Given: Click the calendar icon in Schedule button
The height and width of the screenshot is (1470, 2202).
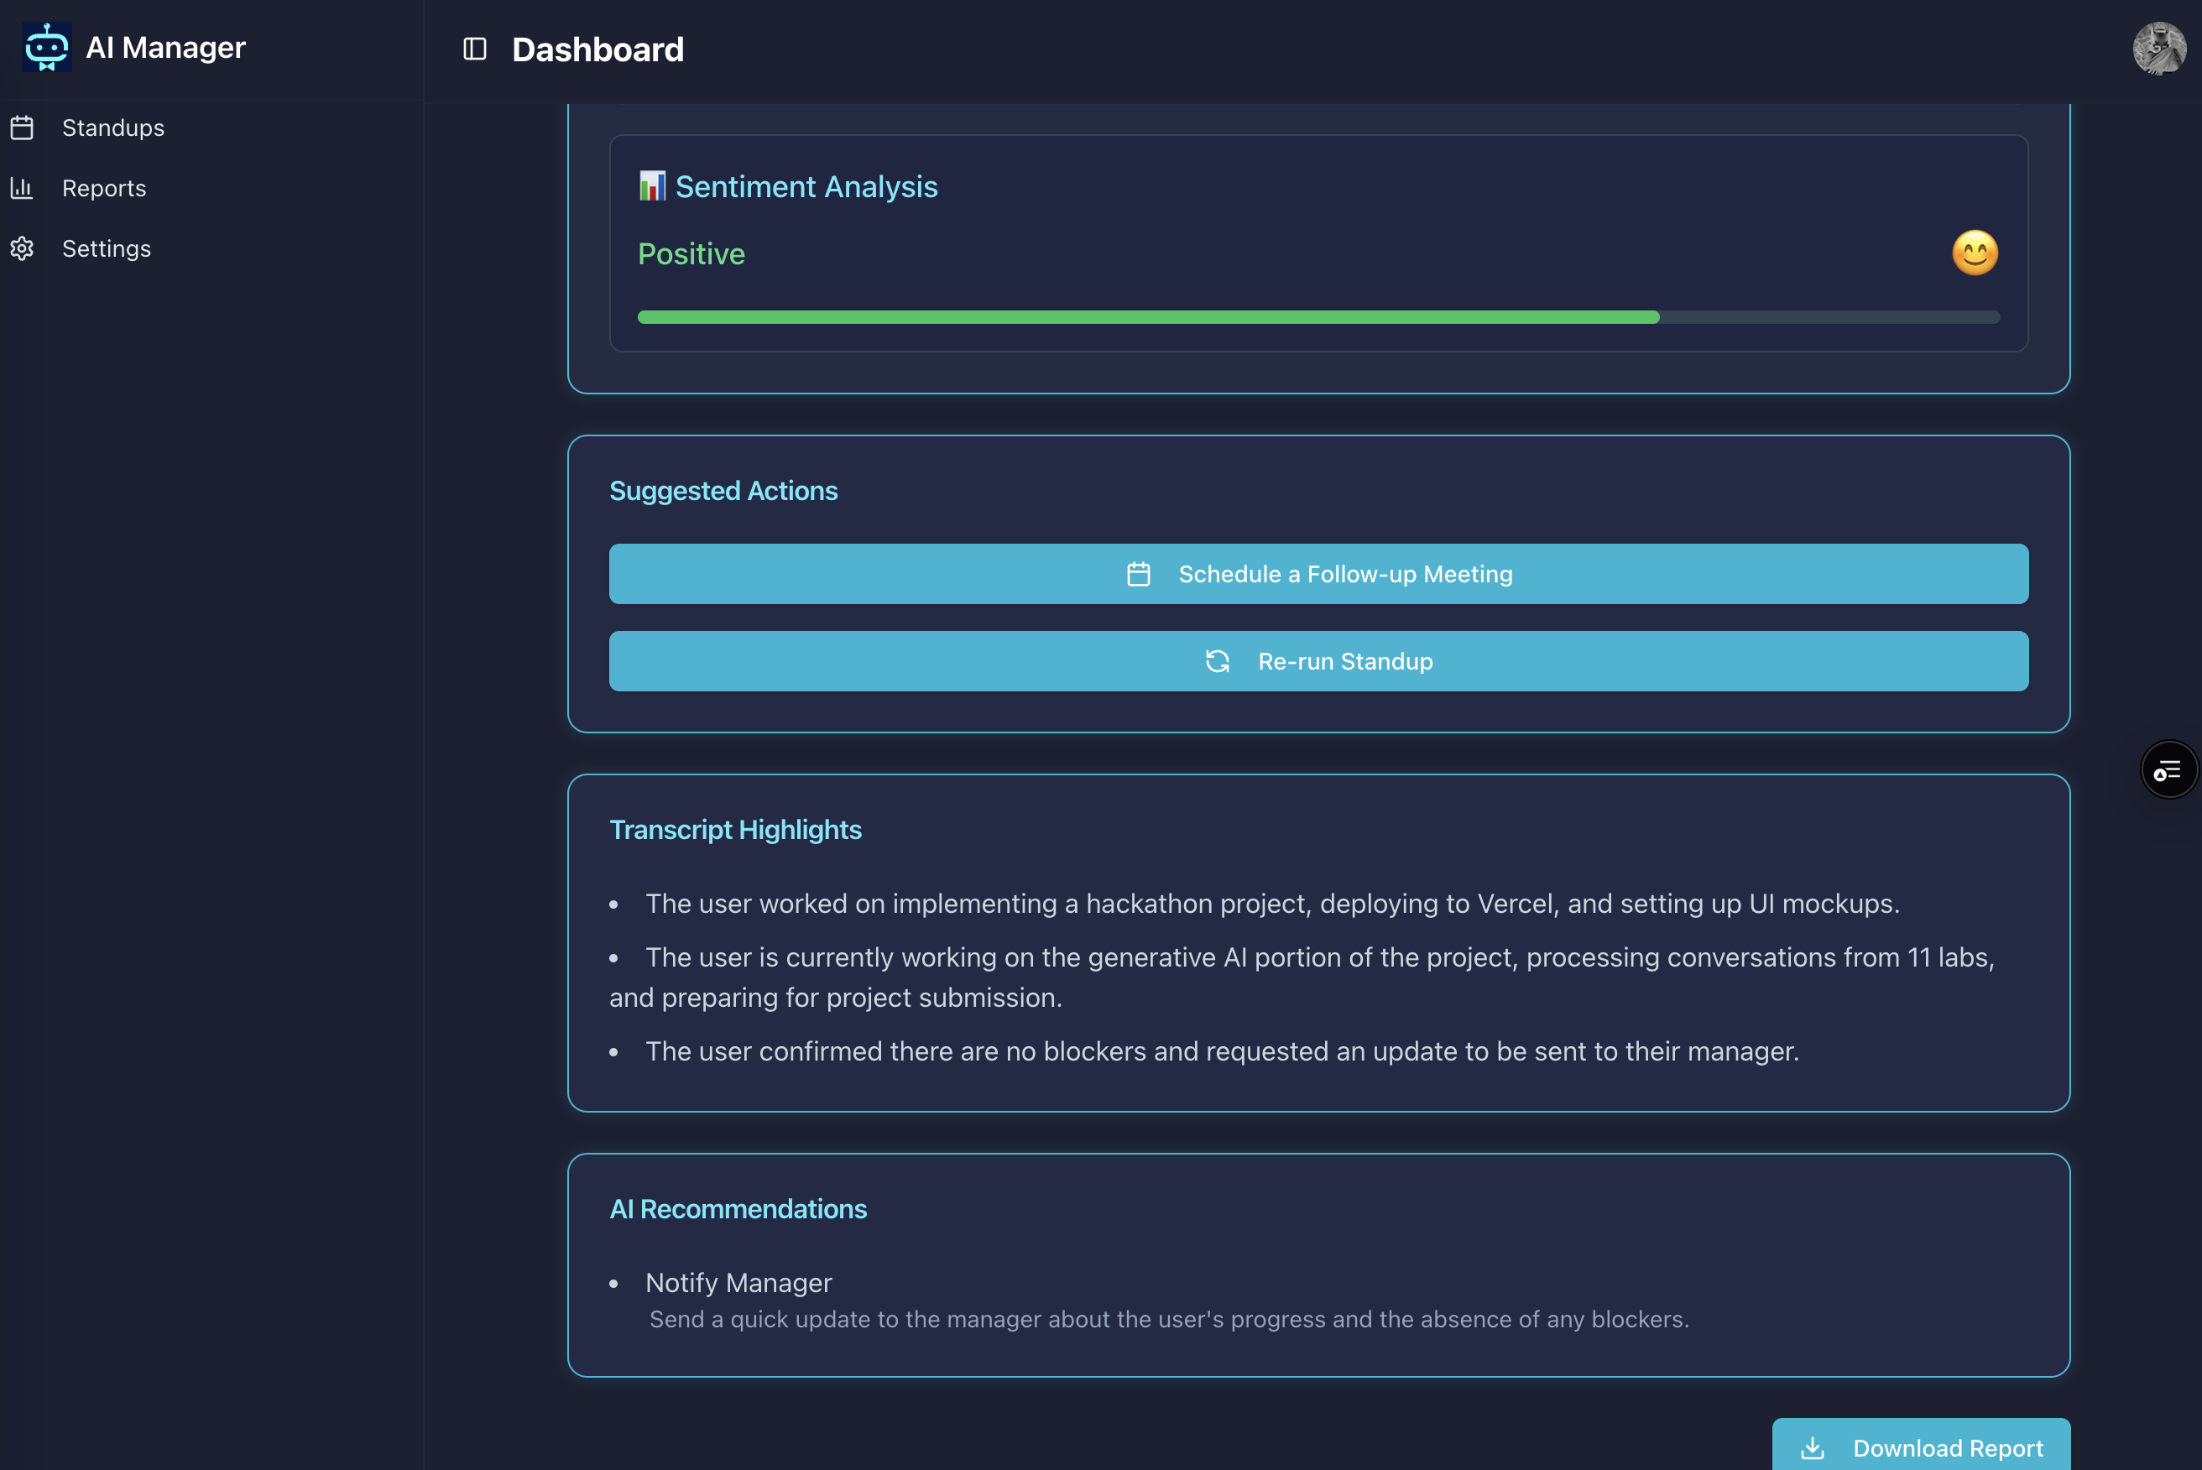Looking at the screenshot, I should pos(1138,574).
